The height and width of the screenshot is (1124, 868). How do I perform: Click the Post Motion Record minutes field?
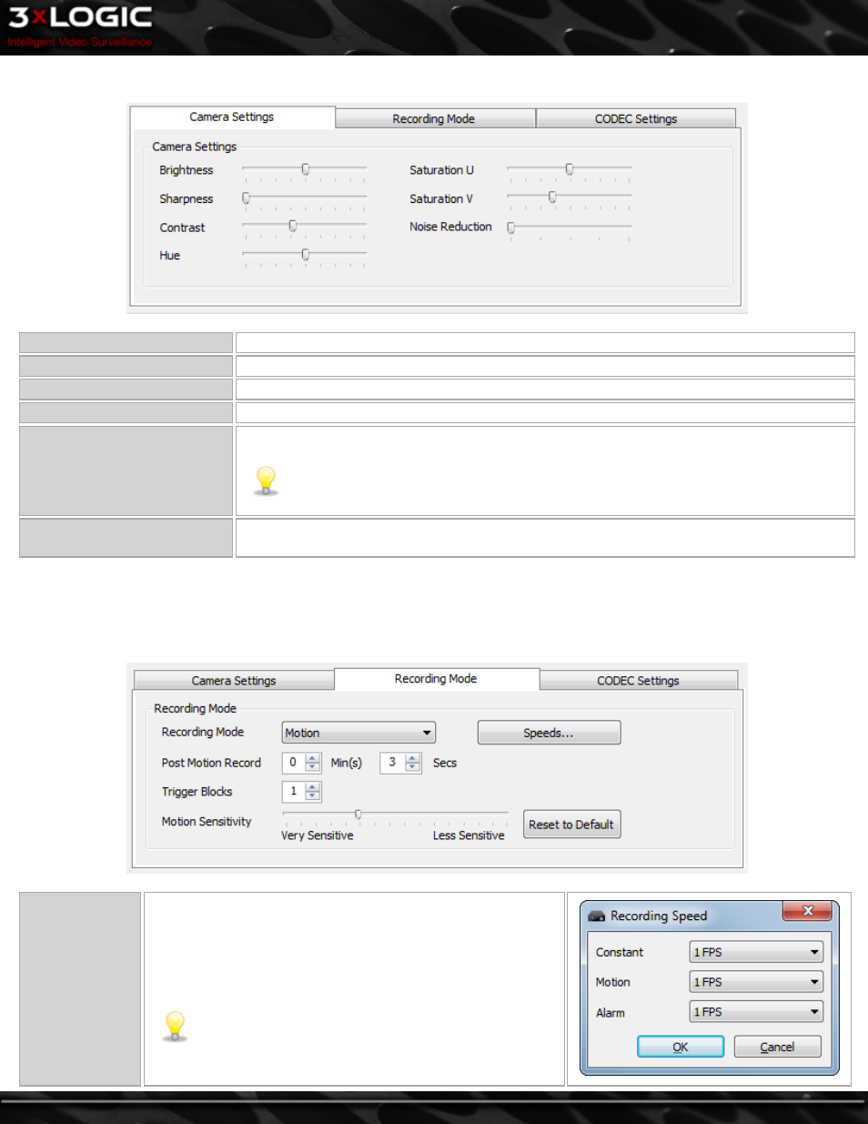tap(293, 763)
